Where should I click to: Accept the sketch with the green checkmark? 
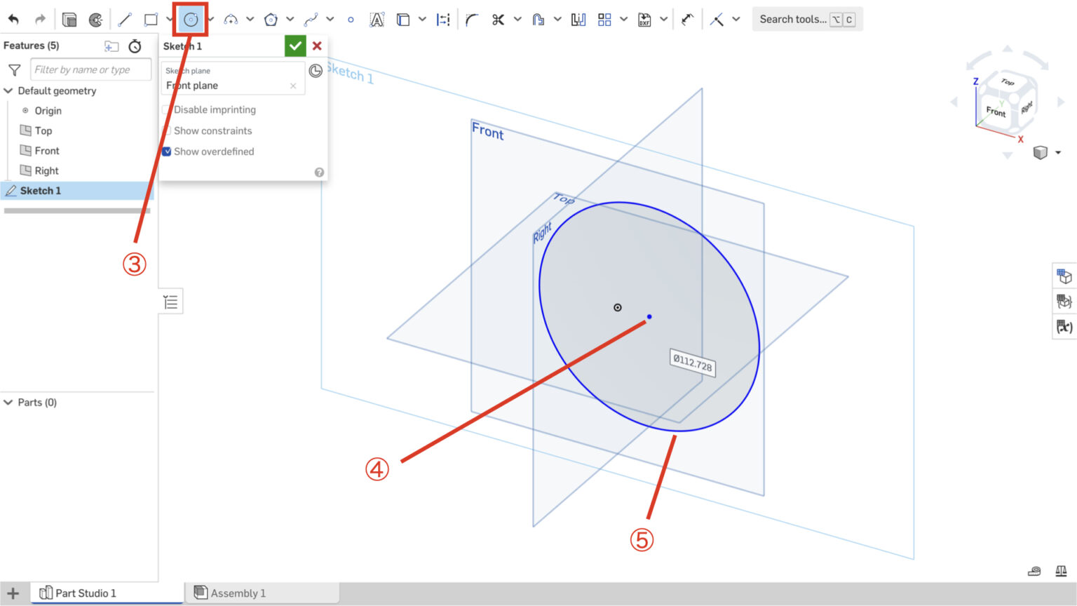point(295,46)
